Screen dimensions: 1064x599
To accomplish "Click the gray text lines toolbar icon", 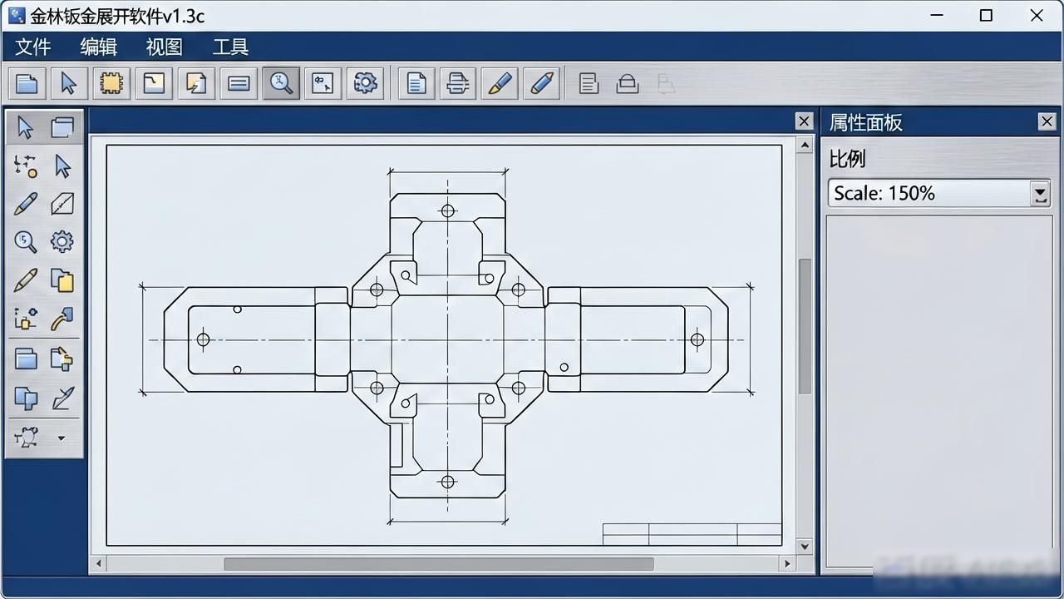I will [589, 83].
